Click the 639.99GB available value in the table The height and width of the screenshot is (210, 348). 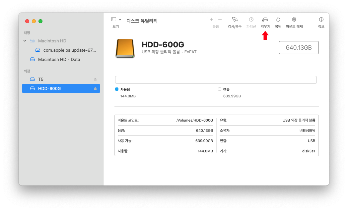tap(204, 141)
